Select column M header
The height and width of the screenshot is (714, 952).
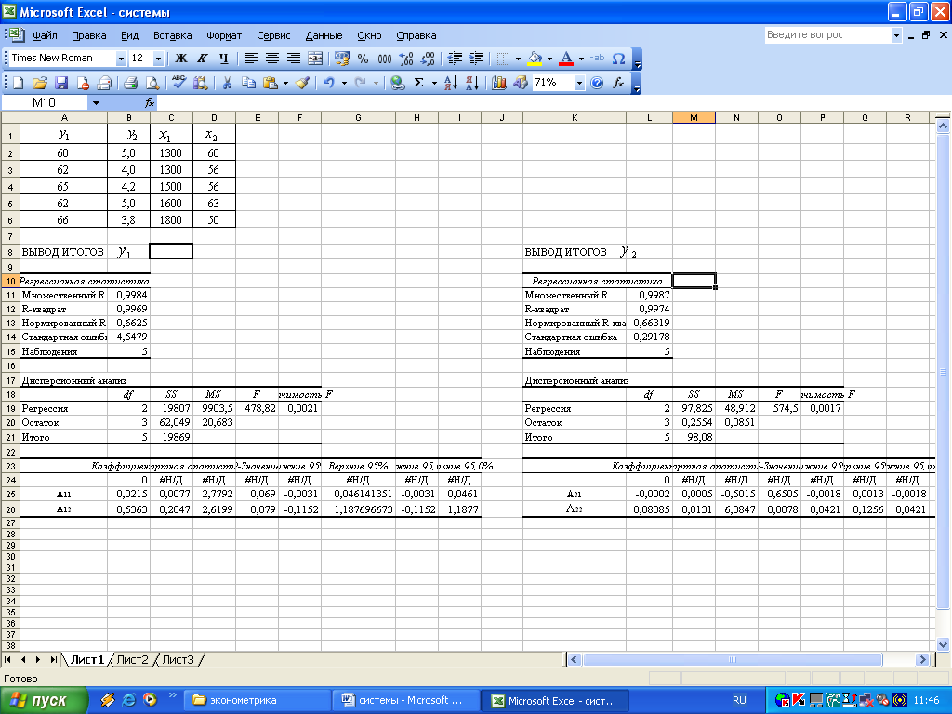[x=694, y=118]
